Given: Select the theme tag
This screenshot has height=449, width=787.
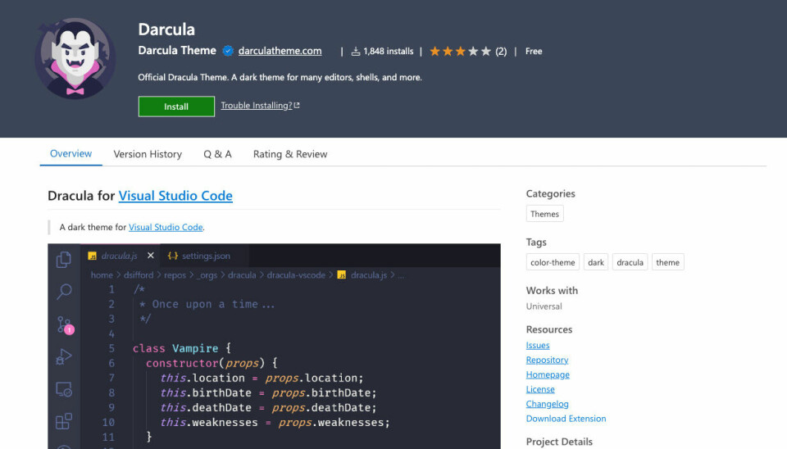Looking at the screenshot, I should click(x=667, y=262).
